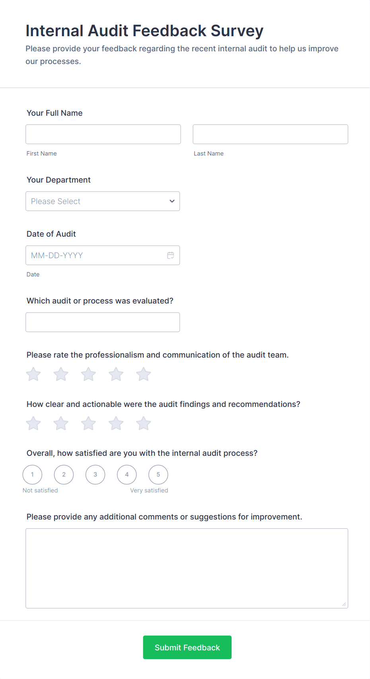
Task: Click the First Name label
Action: pos(41,153)
